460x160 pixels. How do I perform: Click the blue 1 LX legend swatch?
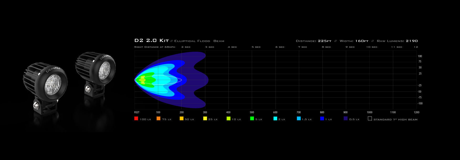pos(322,119)
